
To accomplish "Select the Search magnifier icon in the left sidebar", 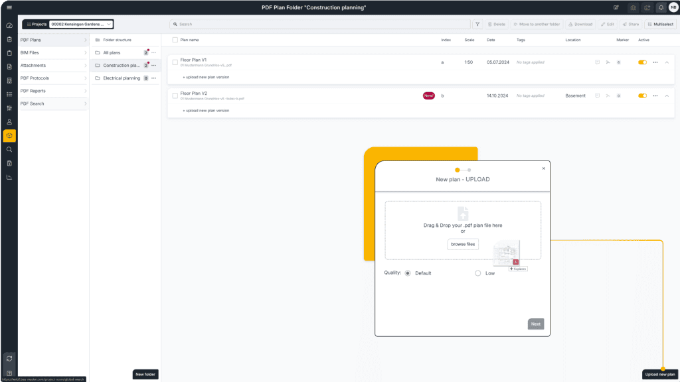I will pos(9,149).
